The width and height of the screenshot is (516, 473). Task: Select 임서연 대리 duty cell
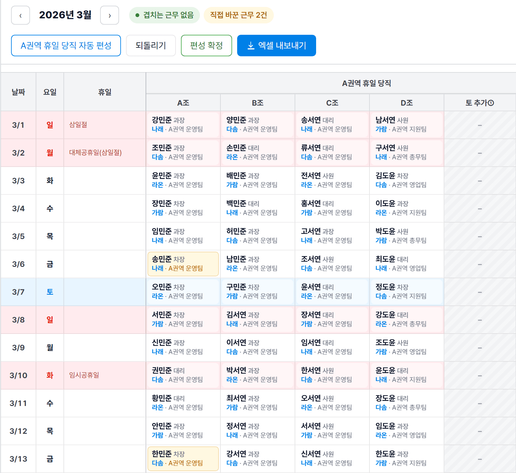(x=332, y=347)
